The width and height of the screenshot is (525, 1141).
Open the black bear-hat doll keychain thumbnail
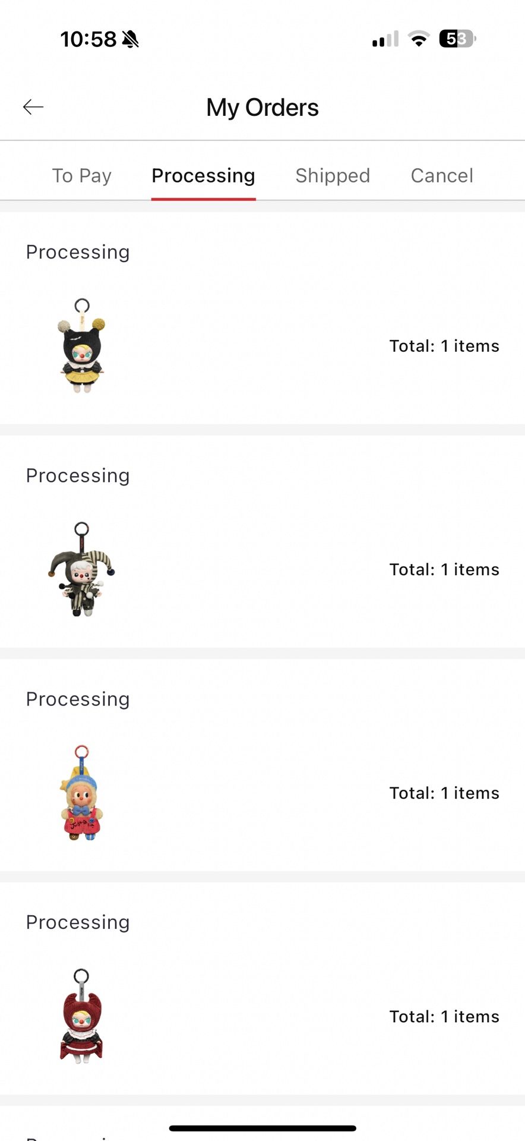coord(82,346)
